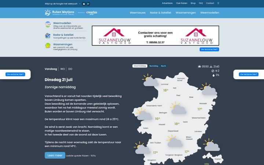Screen dimensions: 264x165
Task: Go to the Shop link
Action: click(193, 3)
